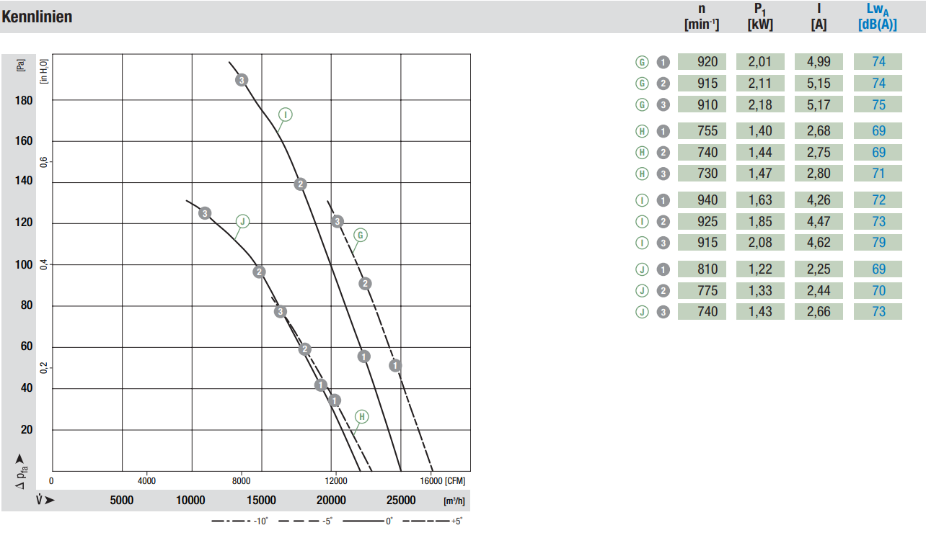The width and height of the screenshot is (926, 538).
Task: Click the 20000 m³/h axis label
Action: [x=331, y=501]
